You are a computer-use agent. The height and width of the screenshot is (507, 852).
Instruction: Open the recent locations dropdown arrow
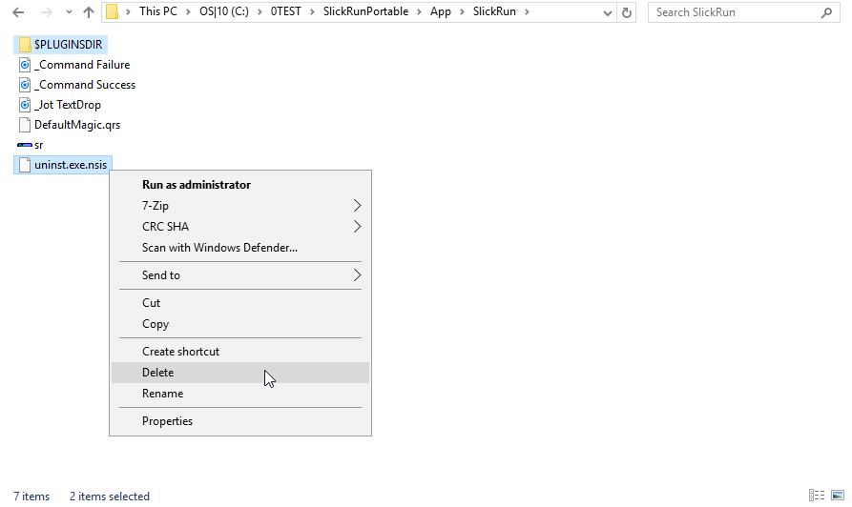point(69,12)
